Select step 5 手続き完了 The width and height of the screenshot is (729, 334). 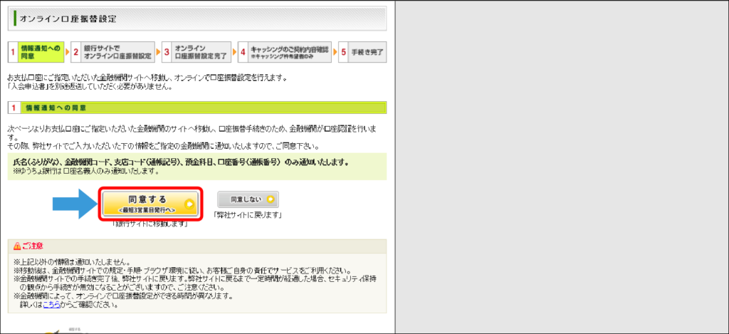click(x=362, y=52)
